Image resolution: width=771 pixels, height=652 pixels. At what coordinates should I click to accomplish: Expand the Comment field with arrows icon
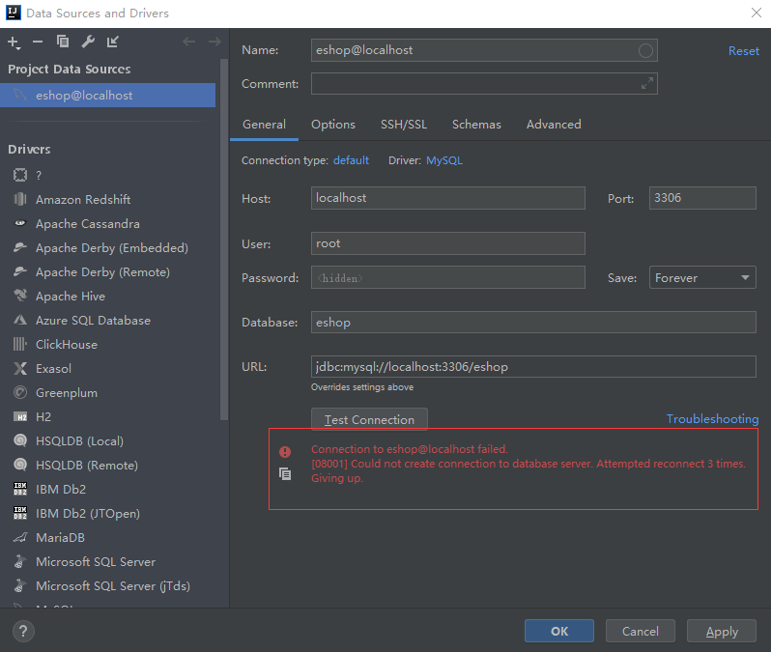point(647,84)
